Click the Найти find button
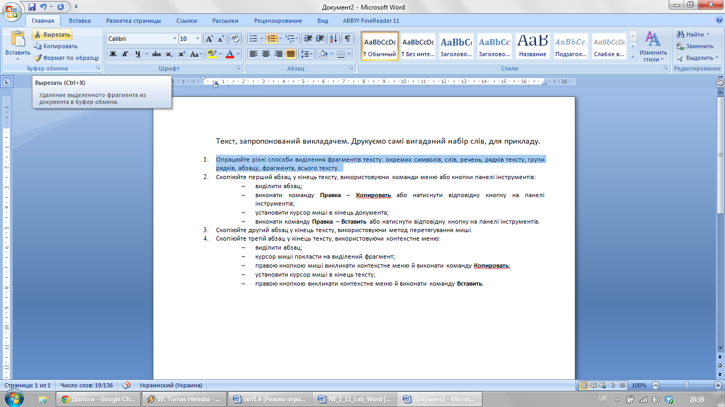This screenshot has width=725, height=407. point(693,34)
